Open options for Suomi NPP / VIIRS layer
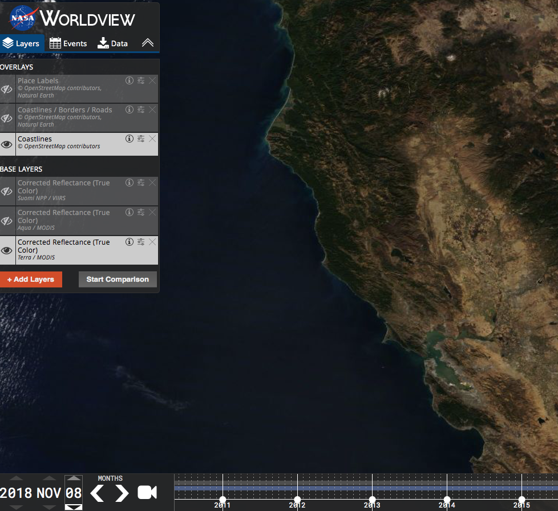Screen dimensions: 558x511 click(141, 182)
